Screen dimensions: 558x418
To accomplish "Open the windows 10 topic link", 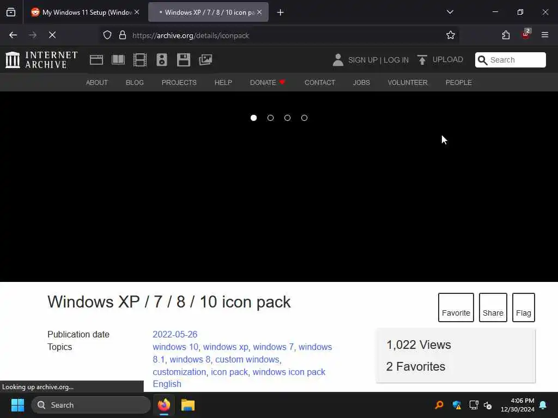I will [x=175, y=347].
